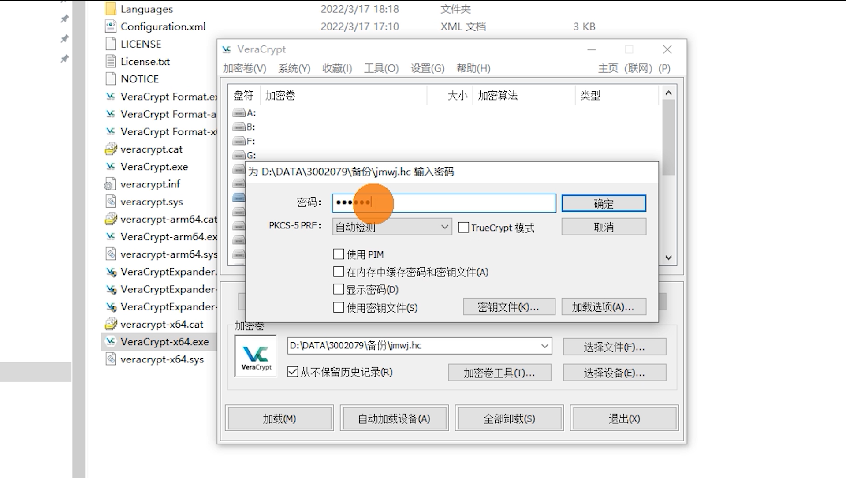Select drive F: icon in drive list
This screenshot has height=478, width=846.
click(239, 141)
